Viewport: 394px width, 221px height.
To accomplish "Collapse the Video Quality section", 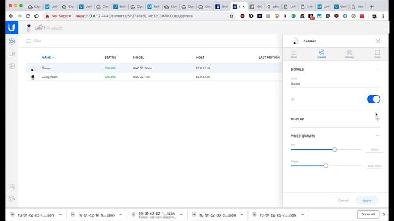I will (377, 136).
